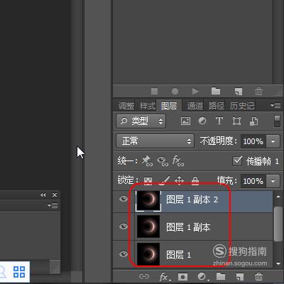The image size is (284, 284).
Task: Toggle visibility of 图层 1 layer
Action: click(124, 254)
